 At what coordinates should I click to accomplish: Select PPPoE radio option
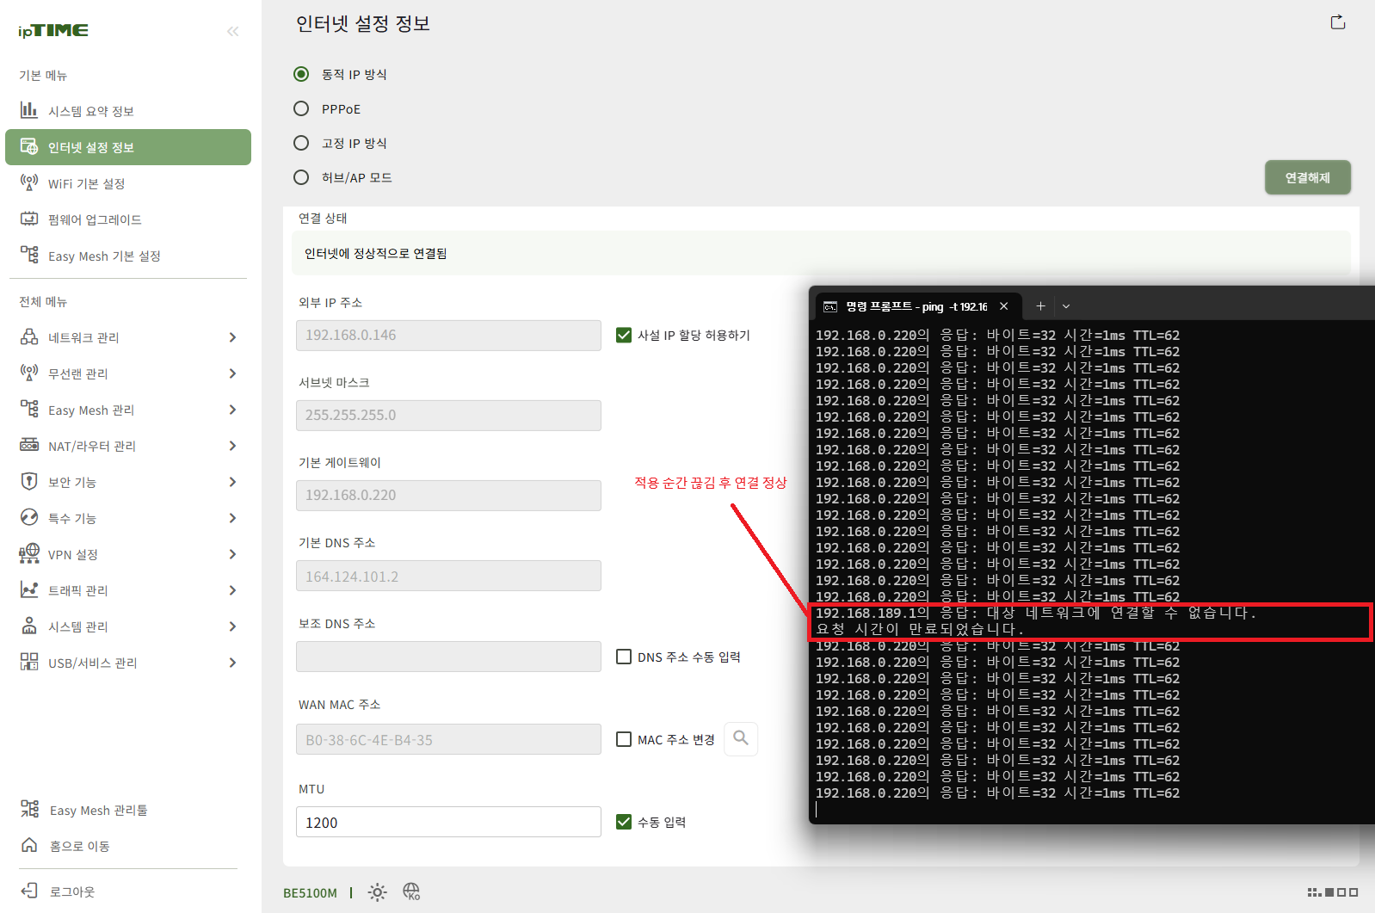pos(301,108)
